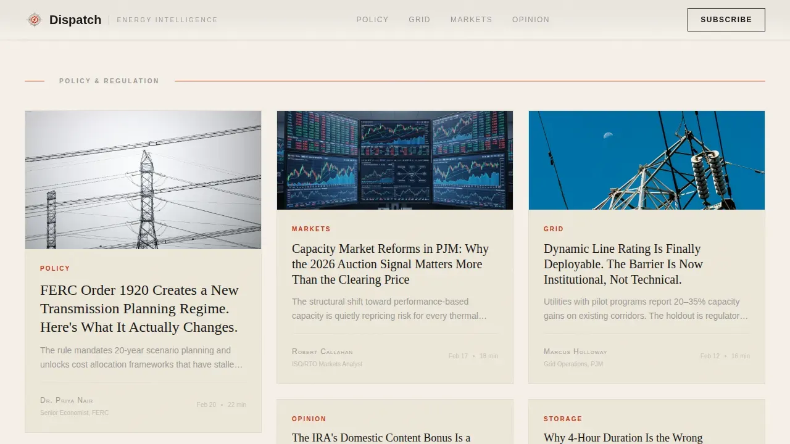View author Marcus Holloway

tap(575, 351)
